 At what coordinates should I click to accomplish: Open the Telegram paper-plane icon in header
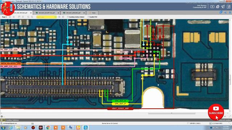(223, 6)
